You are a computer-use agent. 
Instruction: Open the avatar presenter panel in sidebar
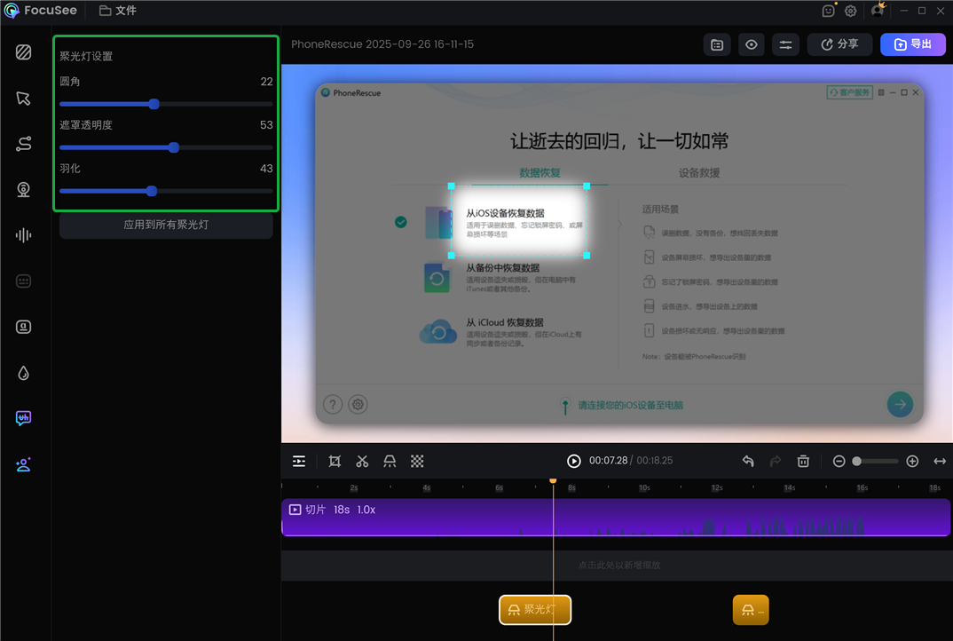tap(22, 464)
